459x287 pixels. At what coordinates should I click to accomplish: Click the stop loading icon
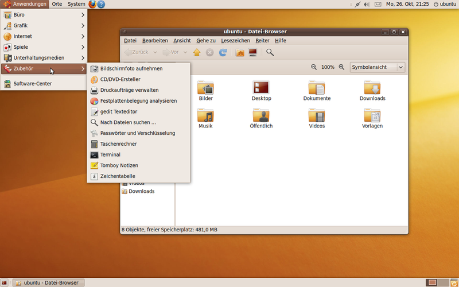(209, 52)
